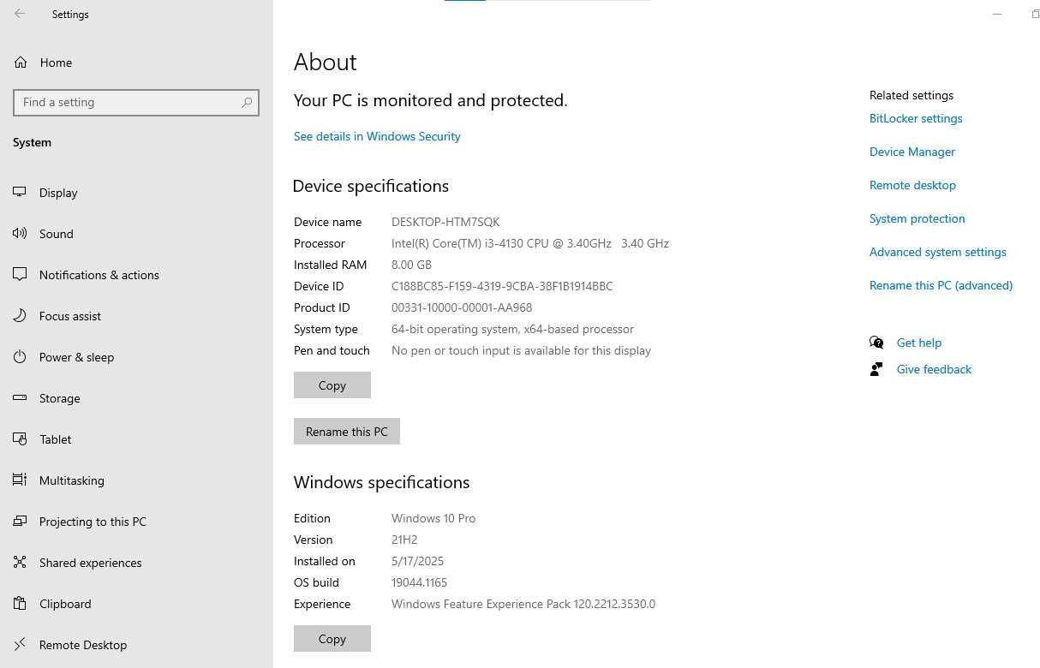Select the Remote Desktop icon

click(x=20, y=645)
